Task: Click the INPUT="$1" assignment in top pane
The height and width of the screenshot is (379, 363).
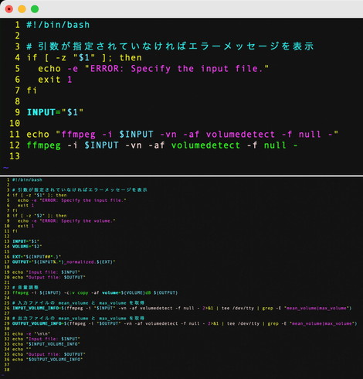Action: 55,112
